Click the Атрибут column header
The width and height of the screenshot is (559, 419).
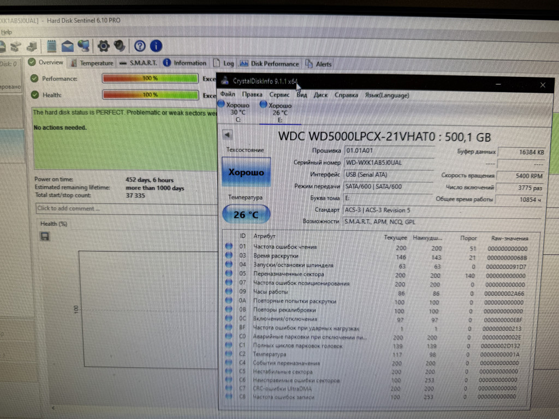[x=264, y=236]
